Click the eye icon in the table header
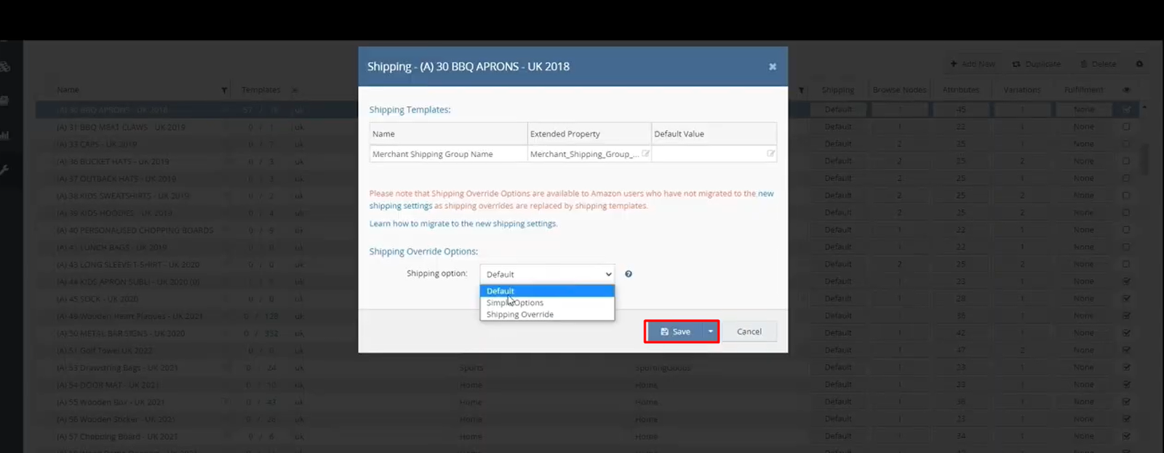 tap(1126, 90)
